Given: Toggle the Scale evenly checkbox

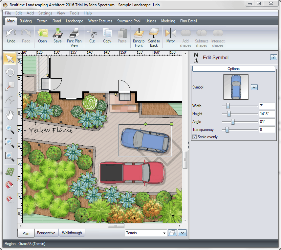Looking at the screenshot, I should point(195,137).
